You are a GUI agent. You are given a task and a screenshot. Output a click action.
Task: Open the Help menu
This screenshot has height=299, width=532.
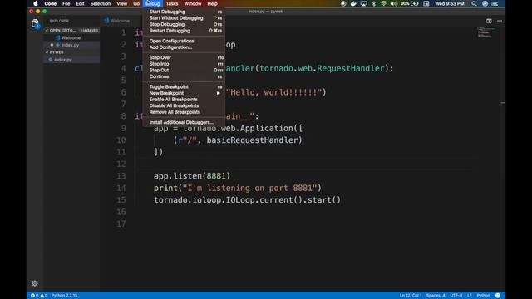213,3
